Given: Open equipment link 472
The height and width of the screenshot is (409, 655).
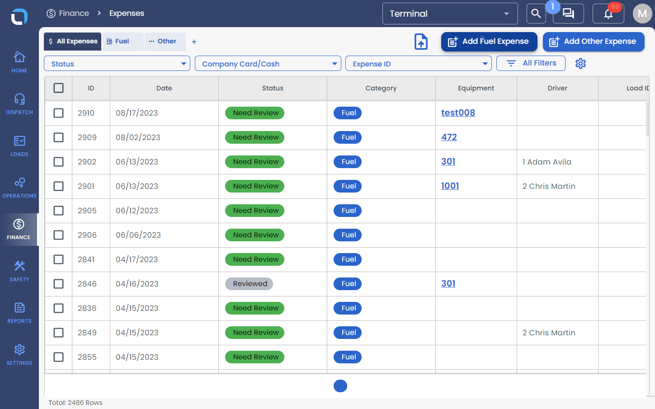Looking at the screenshot, I should (x=449, y=137).
